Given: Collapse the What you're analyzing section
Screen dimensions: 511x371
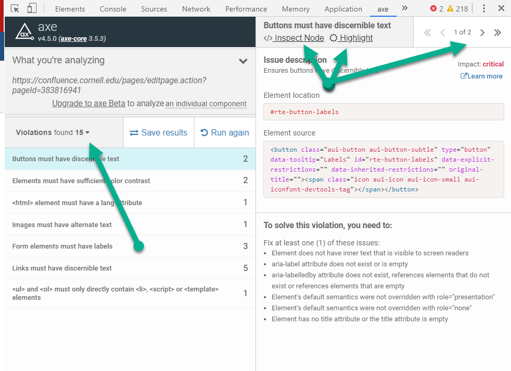Looking at the screenshot, I should [243, 61].
